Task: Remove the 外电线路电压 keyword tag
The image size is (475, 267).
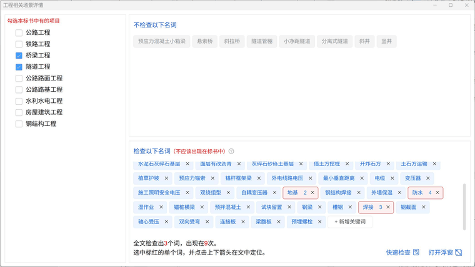Action: pyautogui.click(x=310, y=178)
